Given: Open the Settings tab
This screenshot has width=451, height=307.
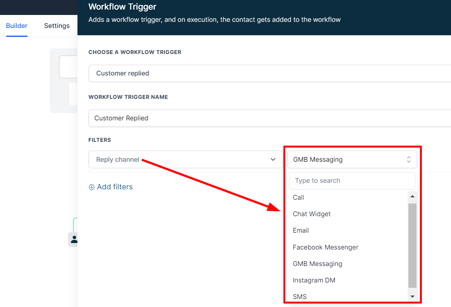Looking at the screenshot, I should pos(57,26).
